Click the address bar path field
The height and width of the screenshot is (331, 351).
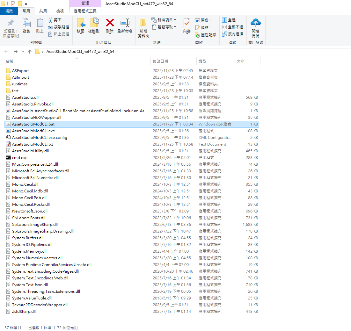[x=191, y=52]
